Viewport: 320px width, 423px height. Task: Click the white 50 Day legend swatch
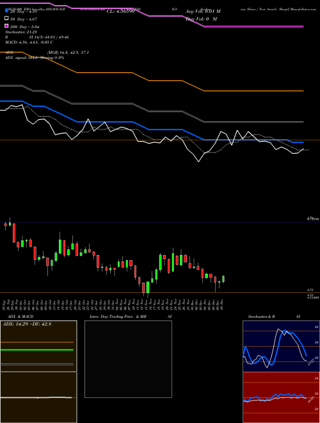pyautogui.click(x=6, y=19)
